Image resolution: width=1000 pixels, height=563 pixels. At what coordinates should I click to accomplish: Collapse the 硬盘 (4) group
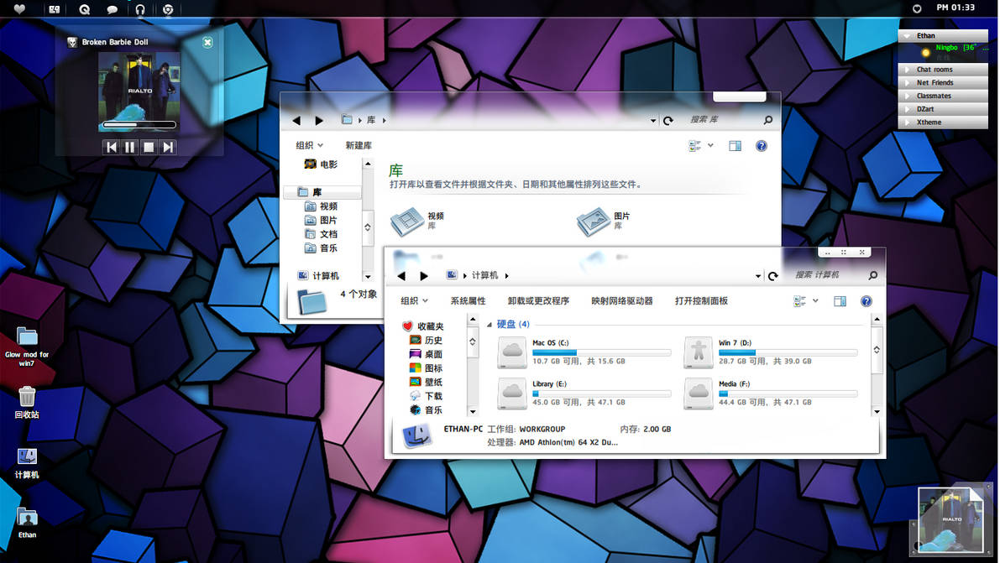click(490, 324)
